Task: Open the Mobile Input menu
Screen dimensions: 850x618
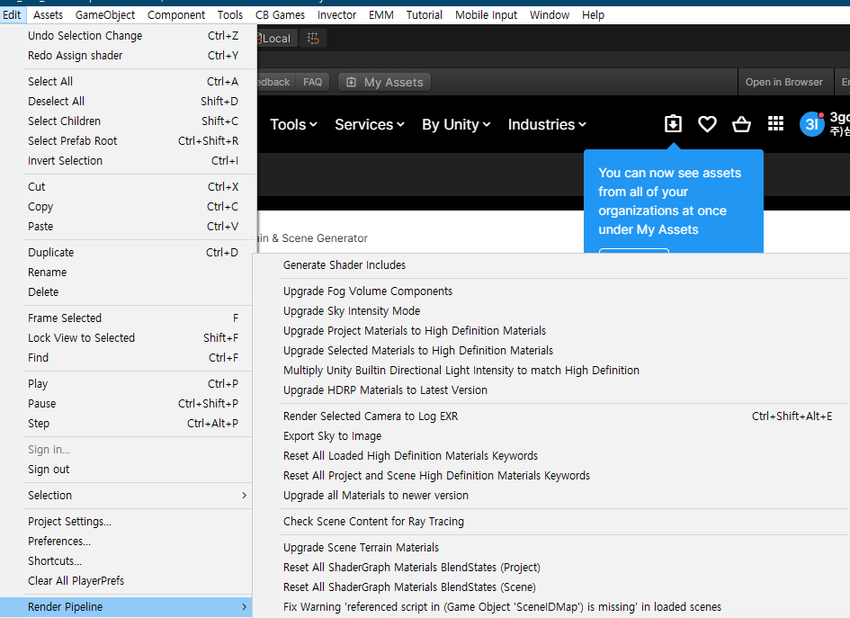Action: click(x=486, y=15)
